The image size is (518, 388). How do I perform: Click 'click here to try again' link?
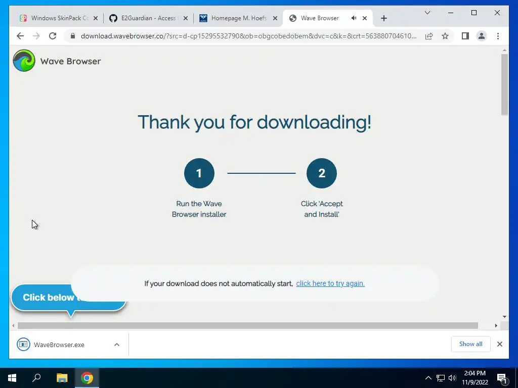click(330, 283)
